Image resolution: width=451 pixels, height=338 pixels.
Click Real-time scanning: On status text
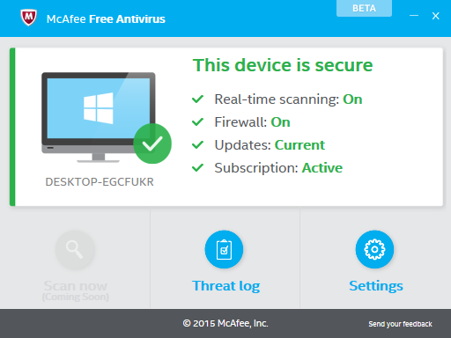(x=288, y=99)
